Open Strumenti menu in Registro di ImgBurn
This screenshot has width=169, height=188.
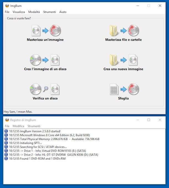(34, 126)
